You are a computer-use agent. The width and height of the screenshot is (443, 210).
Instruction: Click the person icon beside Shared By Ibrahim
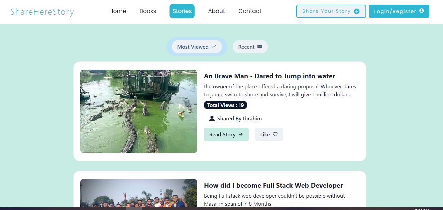(x=212, y=118)
